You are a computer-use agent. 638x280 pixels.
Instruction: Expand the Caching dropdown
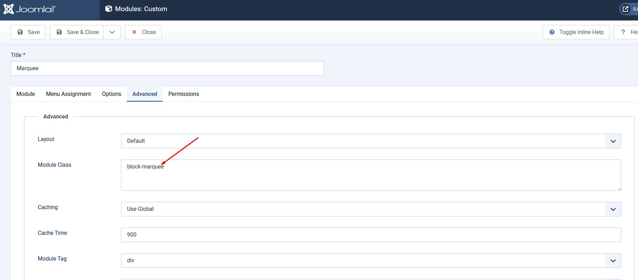[x=371, y=209]
